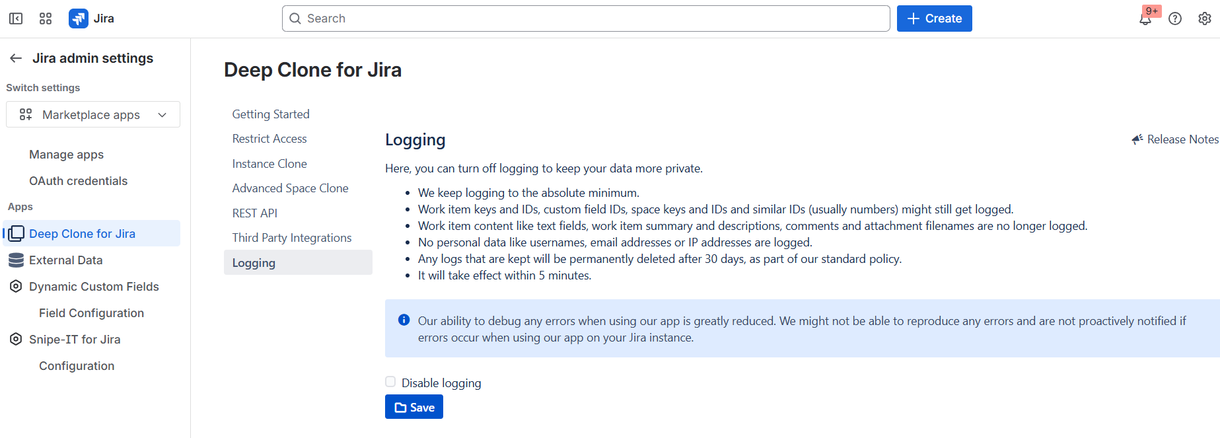The image size is (1220, 438).
Task: Open the Release Notes link
Action: pos(1176,139)
